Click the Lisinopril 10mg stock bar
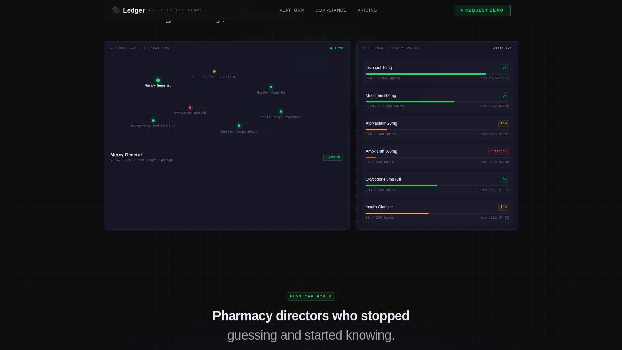This screenshot has width=622, height=350. point(437,74)
